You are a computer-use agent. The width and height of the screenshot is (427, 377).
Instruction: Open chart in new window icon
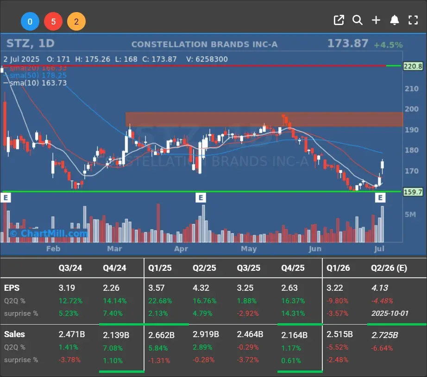pyautogui.click(x=339, y=20)
